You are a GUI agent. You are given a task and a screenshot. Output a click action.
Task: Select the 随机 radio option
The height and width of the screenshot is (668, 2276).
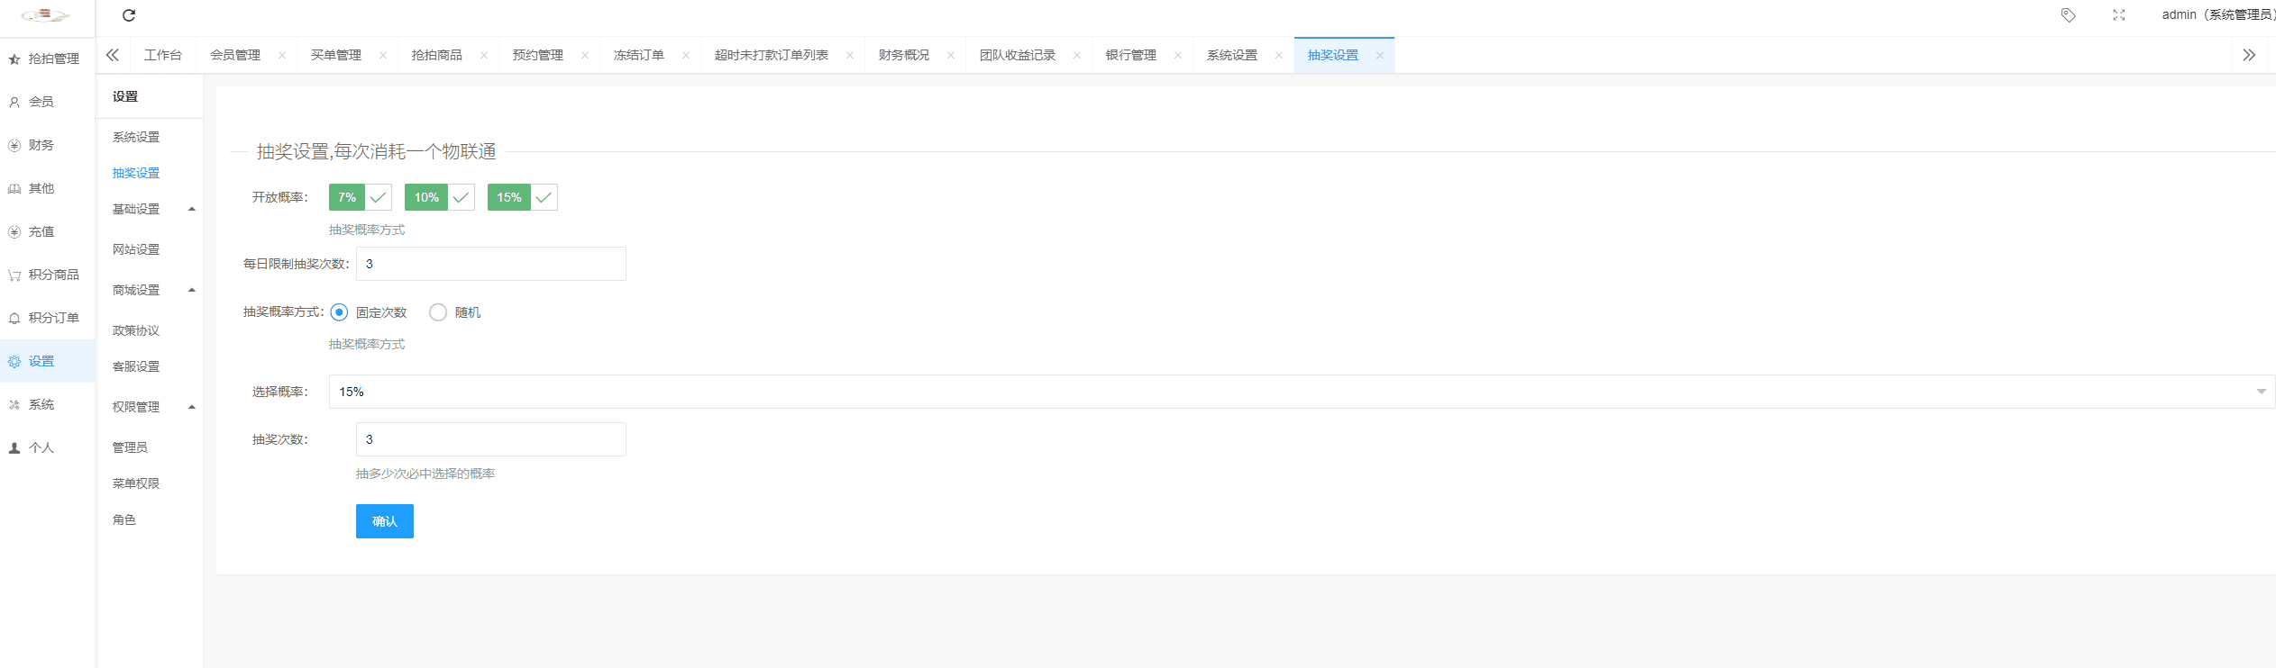click(438, 312)
